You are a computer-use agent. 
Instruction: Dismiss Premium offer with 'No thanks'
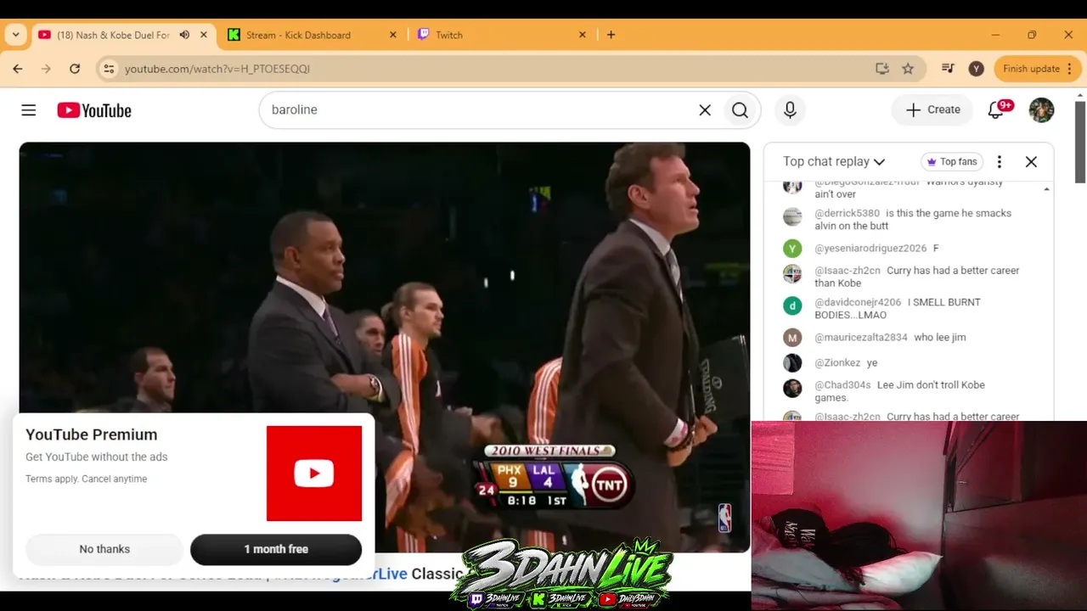pos(104,549)
